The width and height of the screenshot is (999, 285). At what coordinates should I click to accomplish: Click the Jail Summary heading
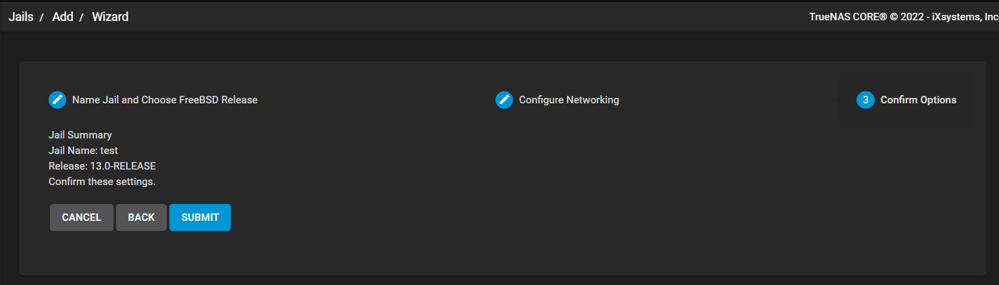tap(80, 135)
